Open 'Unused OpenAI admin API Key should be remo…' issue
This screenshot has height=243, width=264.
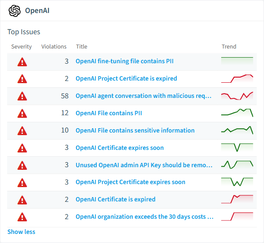[x=144, y=165]
